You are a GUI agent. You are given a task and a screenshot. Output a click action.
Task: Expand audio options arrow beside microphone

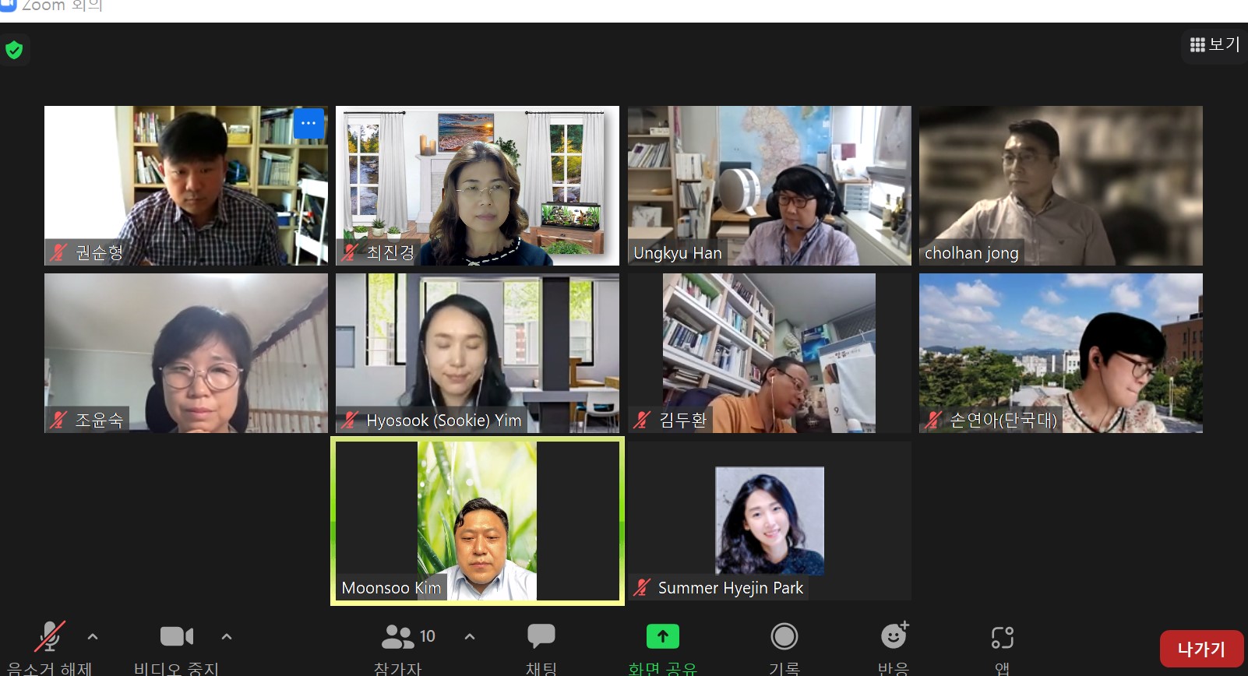[93, 637]
